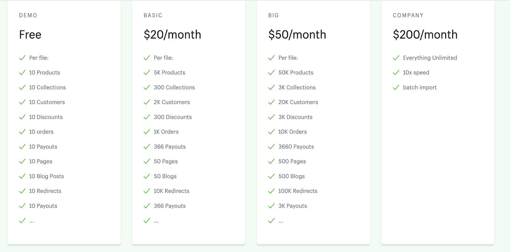Screen dimensions: 510x252
Task: Click the checkmark next to "300 Collections"
Action: pyautogui.click(x=147, y=87)
